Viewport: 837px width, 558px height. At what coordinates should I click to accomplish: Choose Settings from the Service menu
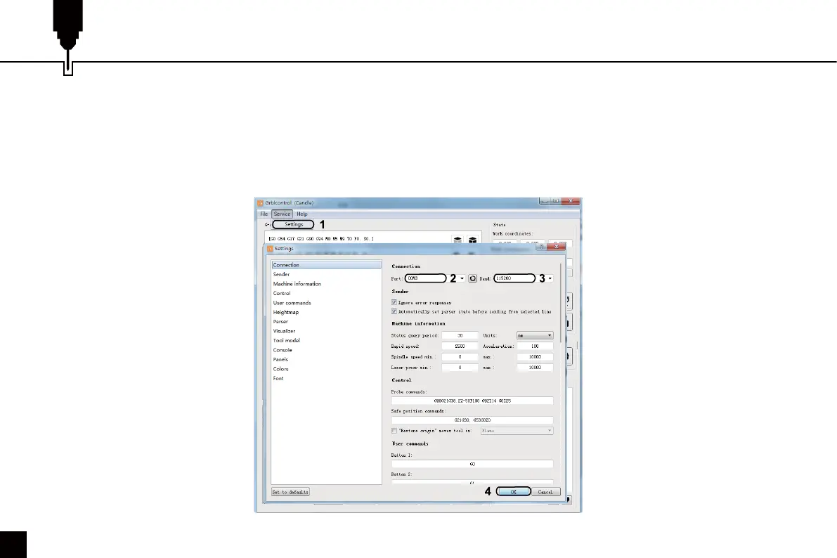point(294,224)
